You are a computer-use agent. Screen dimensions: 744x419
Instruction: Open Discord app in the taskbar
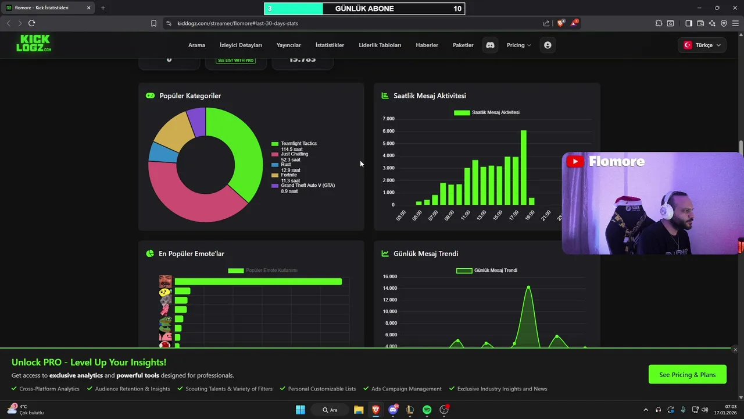click(394, 410)
